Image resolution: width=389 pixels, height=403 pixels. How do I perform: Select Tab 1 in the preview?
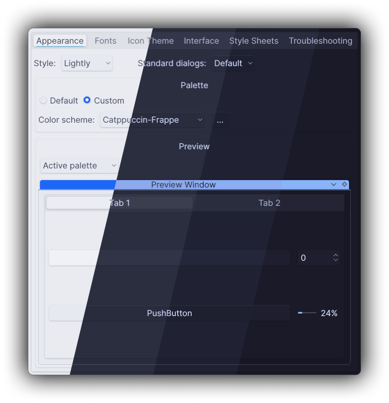coord(120,203)
